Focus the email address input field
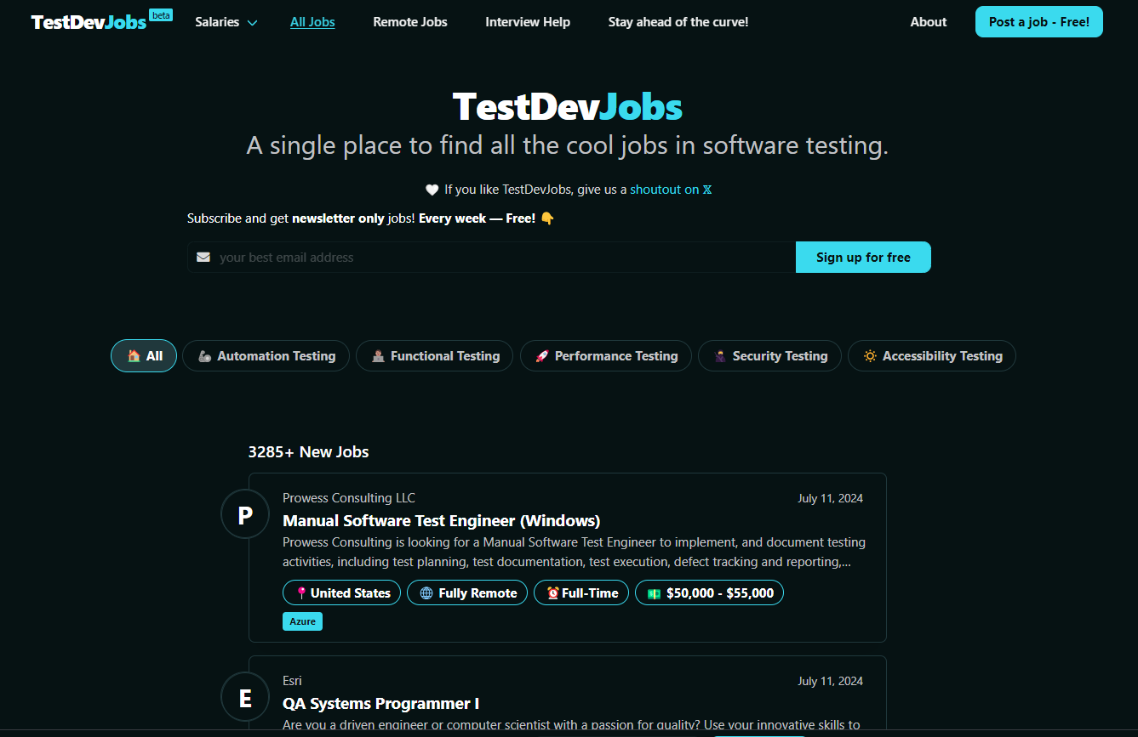The width and height of the screenshot is (1138, 737). tap(492, 258)
